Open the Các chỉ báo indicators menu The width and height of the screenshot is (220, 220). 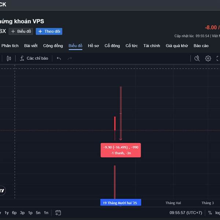[x=34, y=58]
